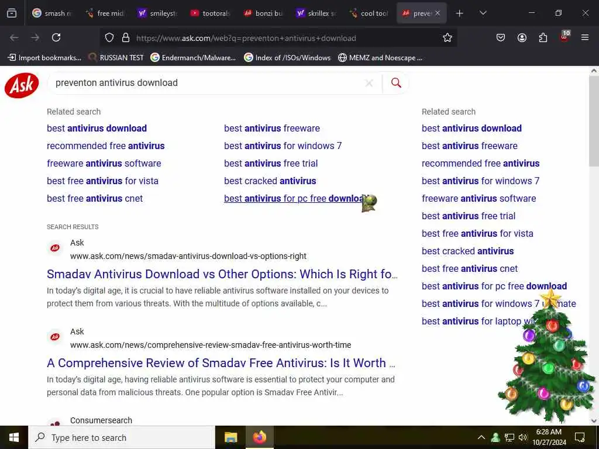The height and width of the screenshot is (449, 599).
Task: Open Firefox View icon in tab bar
Action: click(x=12, y=13)
